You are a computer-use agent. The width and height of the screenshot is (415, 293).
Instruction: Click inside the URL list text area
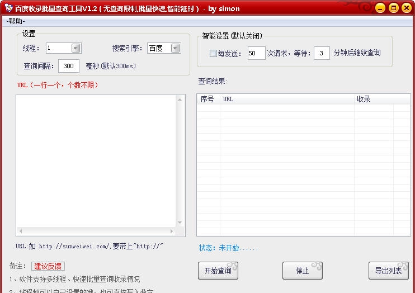point(96,161)
